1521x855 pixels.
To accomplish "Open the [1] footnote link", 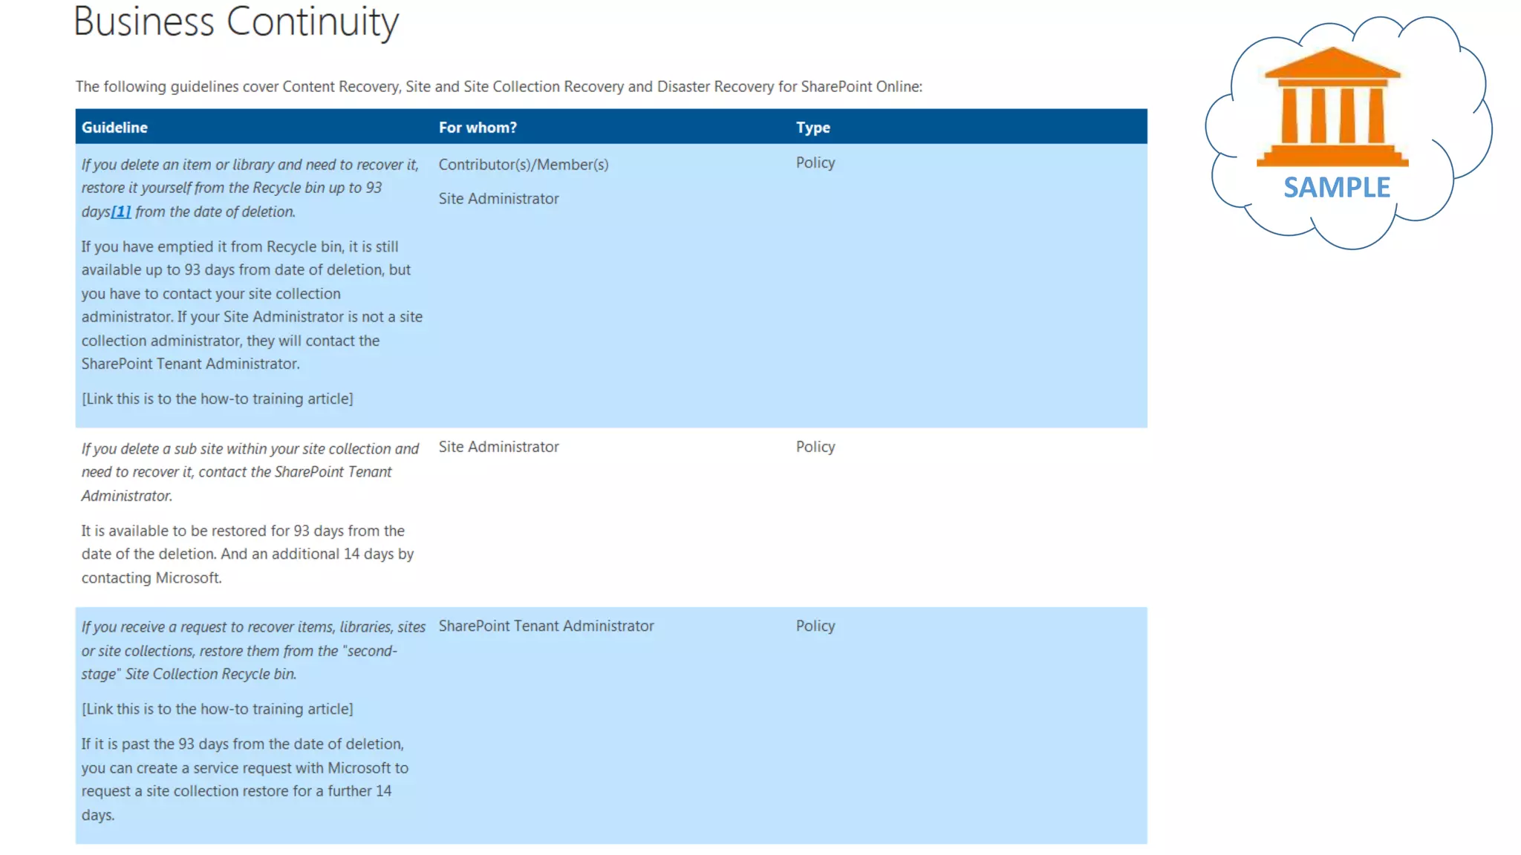I will 121,212.
